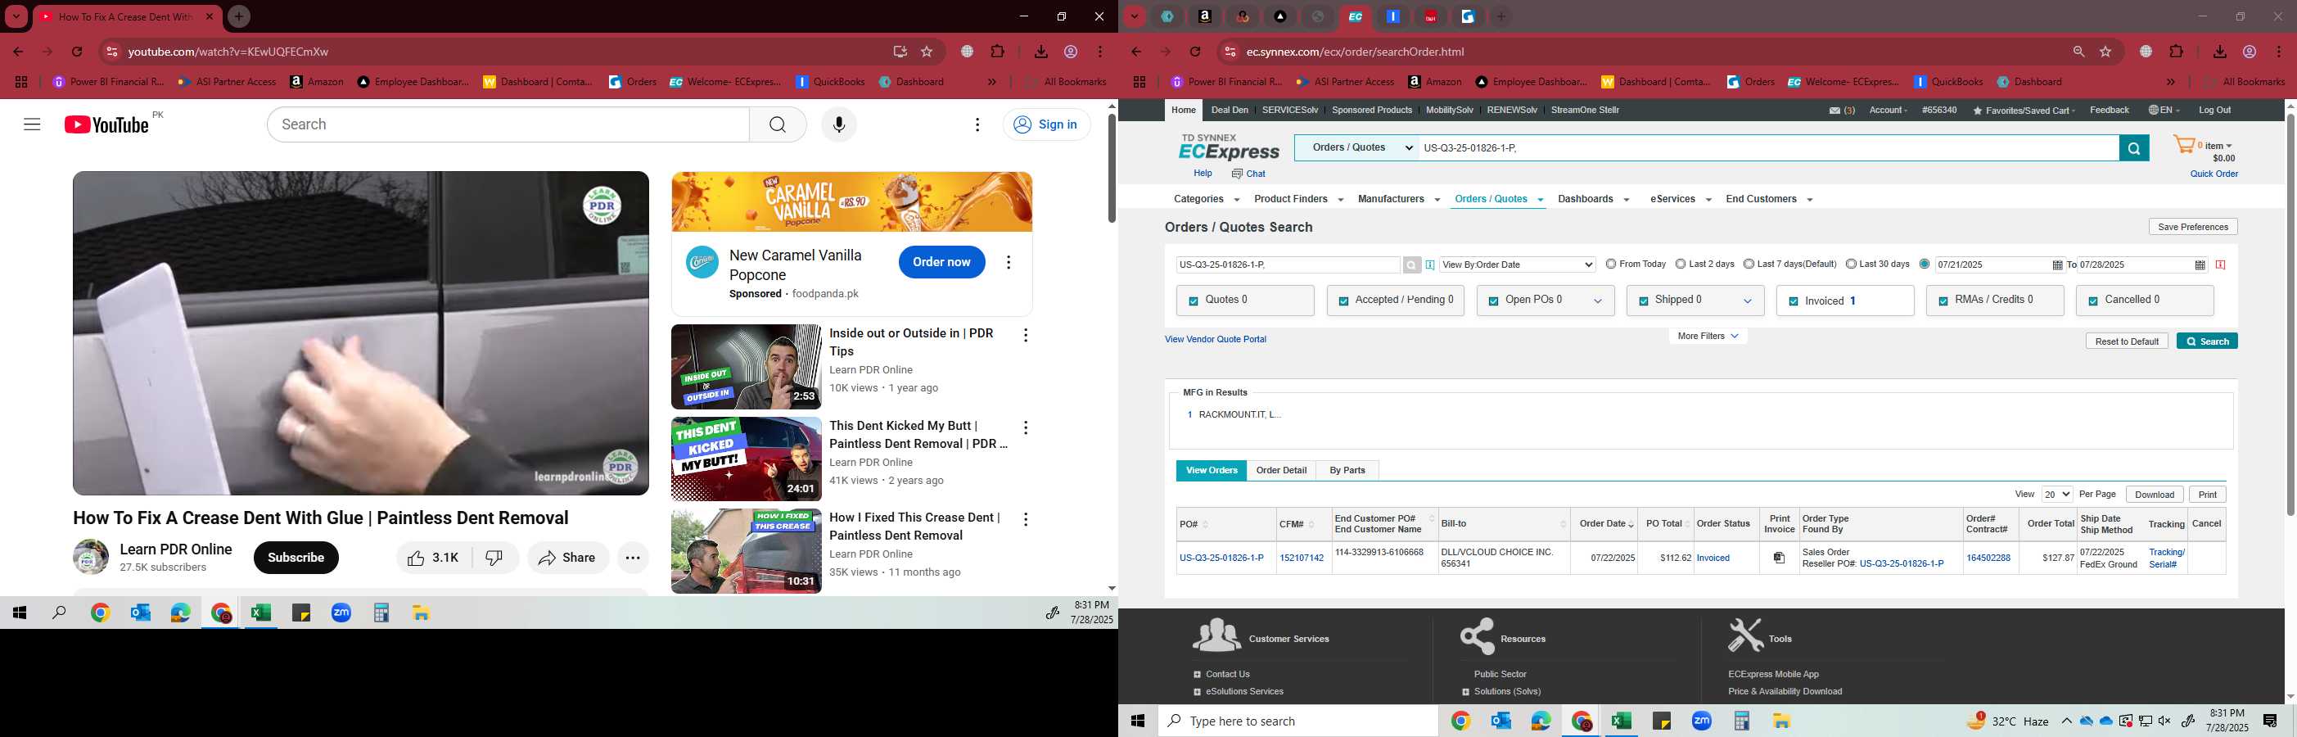Expand the Shipped filter chevron
The image size is (2297, 737).
[1747, 301]
